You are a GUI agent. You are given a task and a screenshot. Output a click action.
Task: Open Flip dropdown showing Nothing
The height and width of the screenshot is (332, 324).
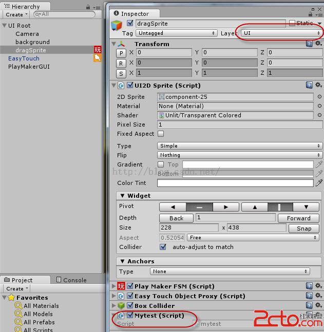tap(240, 155)
